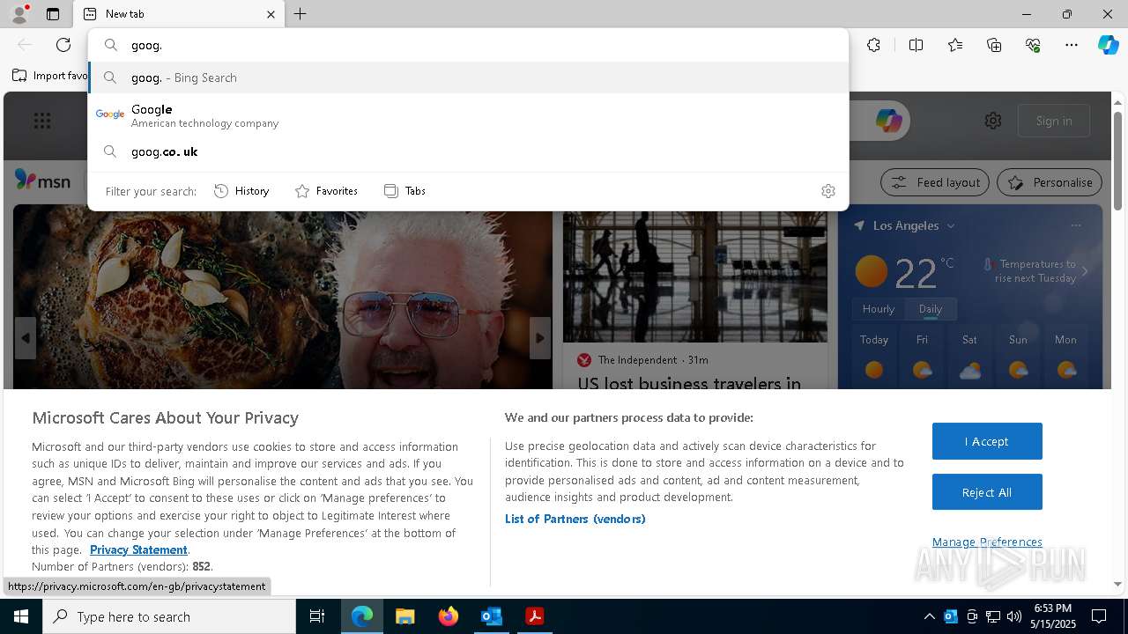Open File Explorer from taskbar
Viewport: 1128px width, 634px height.
coord(404,616)
